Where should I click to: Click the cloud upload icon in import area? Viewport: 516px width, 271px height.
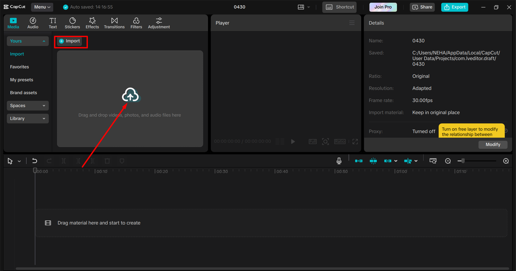coord(130,96)
